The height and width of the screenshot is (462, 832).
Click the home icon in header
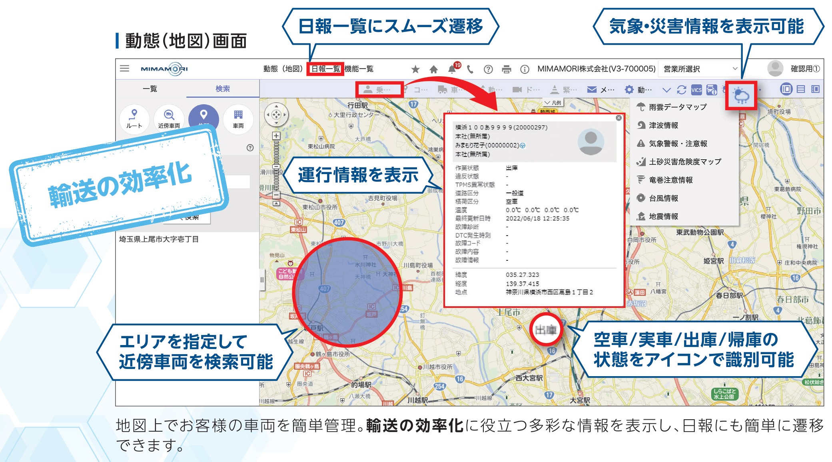[x=433, y=69]
